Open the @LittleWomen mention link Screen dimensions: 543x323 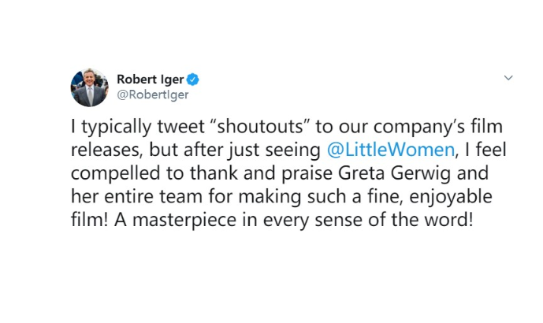click(x=390, y=150)
